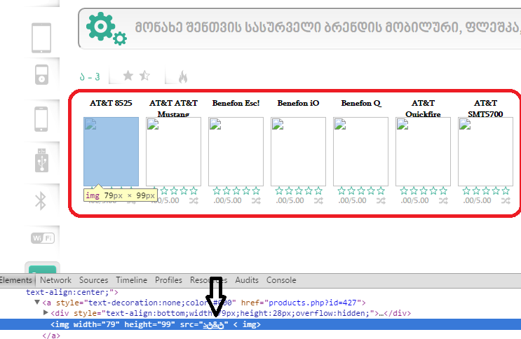
Task: Click the img src attribute value link
Action: tap(214, 325)
